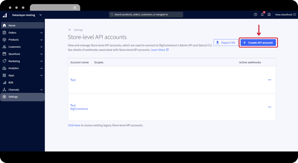
Task: Open the user account profile icon
Action: (x=269, y=15)
